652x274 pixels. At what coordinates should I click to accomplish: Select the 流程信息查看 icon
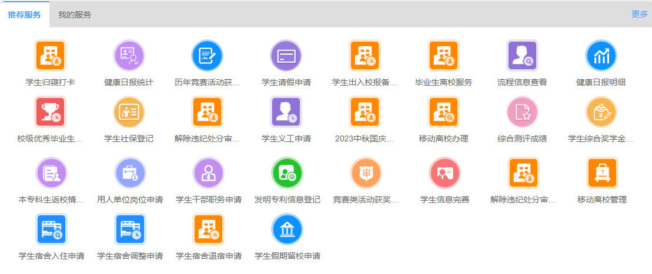522,56
